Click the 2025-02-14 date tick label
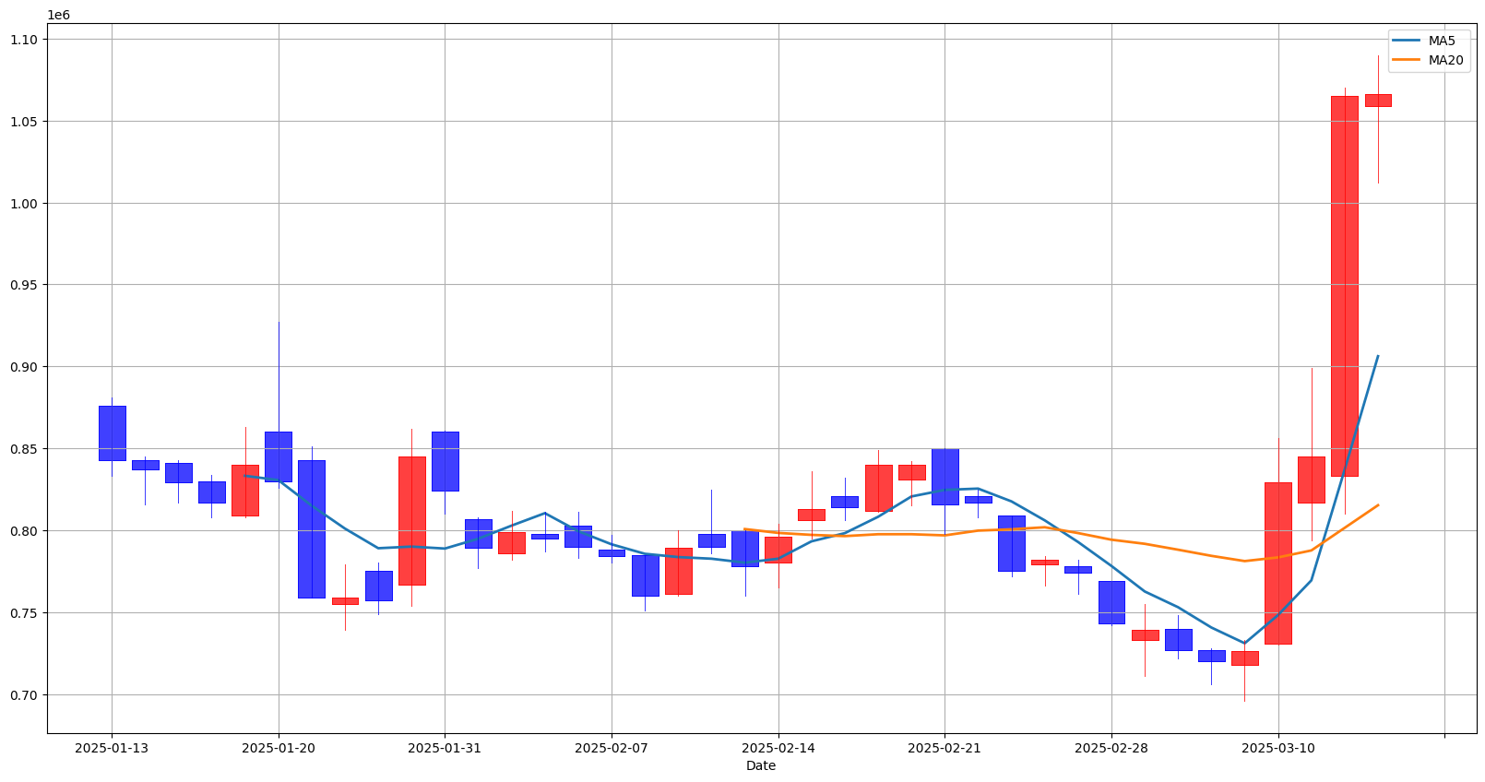Screen dimensions: 1485x782 (778, 748)
